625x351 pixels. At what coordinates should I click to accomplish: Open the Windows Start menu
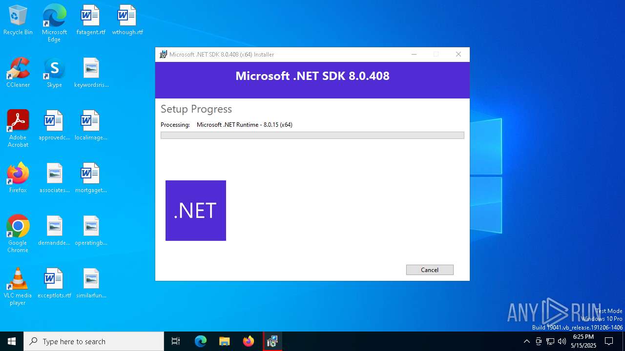click(x=12, y=341)
